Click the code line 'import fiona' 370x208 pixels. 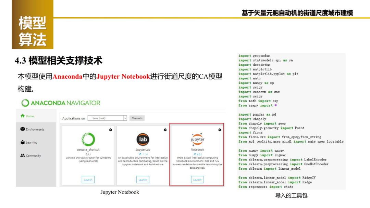point(250,132)
